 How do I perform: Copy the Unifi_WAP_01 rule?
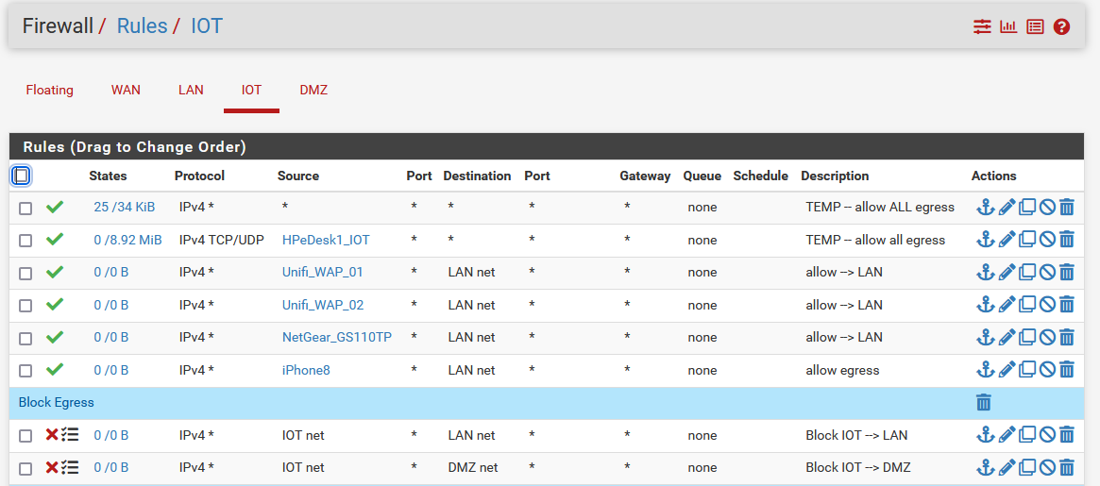1027,272
